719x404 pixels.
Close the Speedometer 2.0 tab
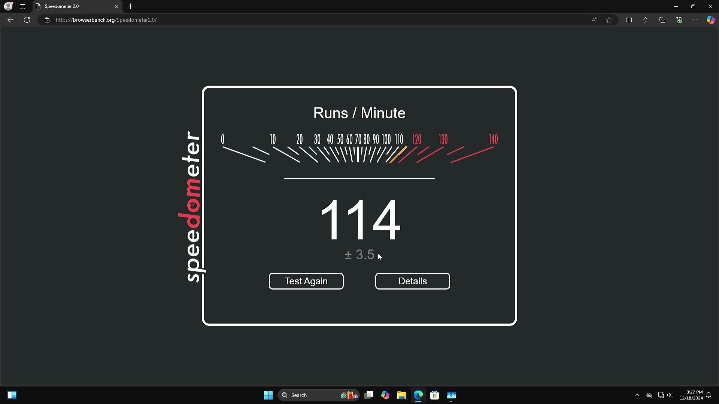(x=116, y=6)
